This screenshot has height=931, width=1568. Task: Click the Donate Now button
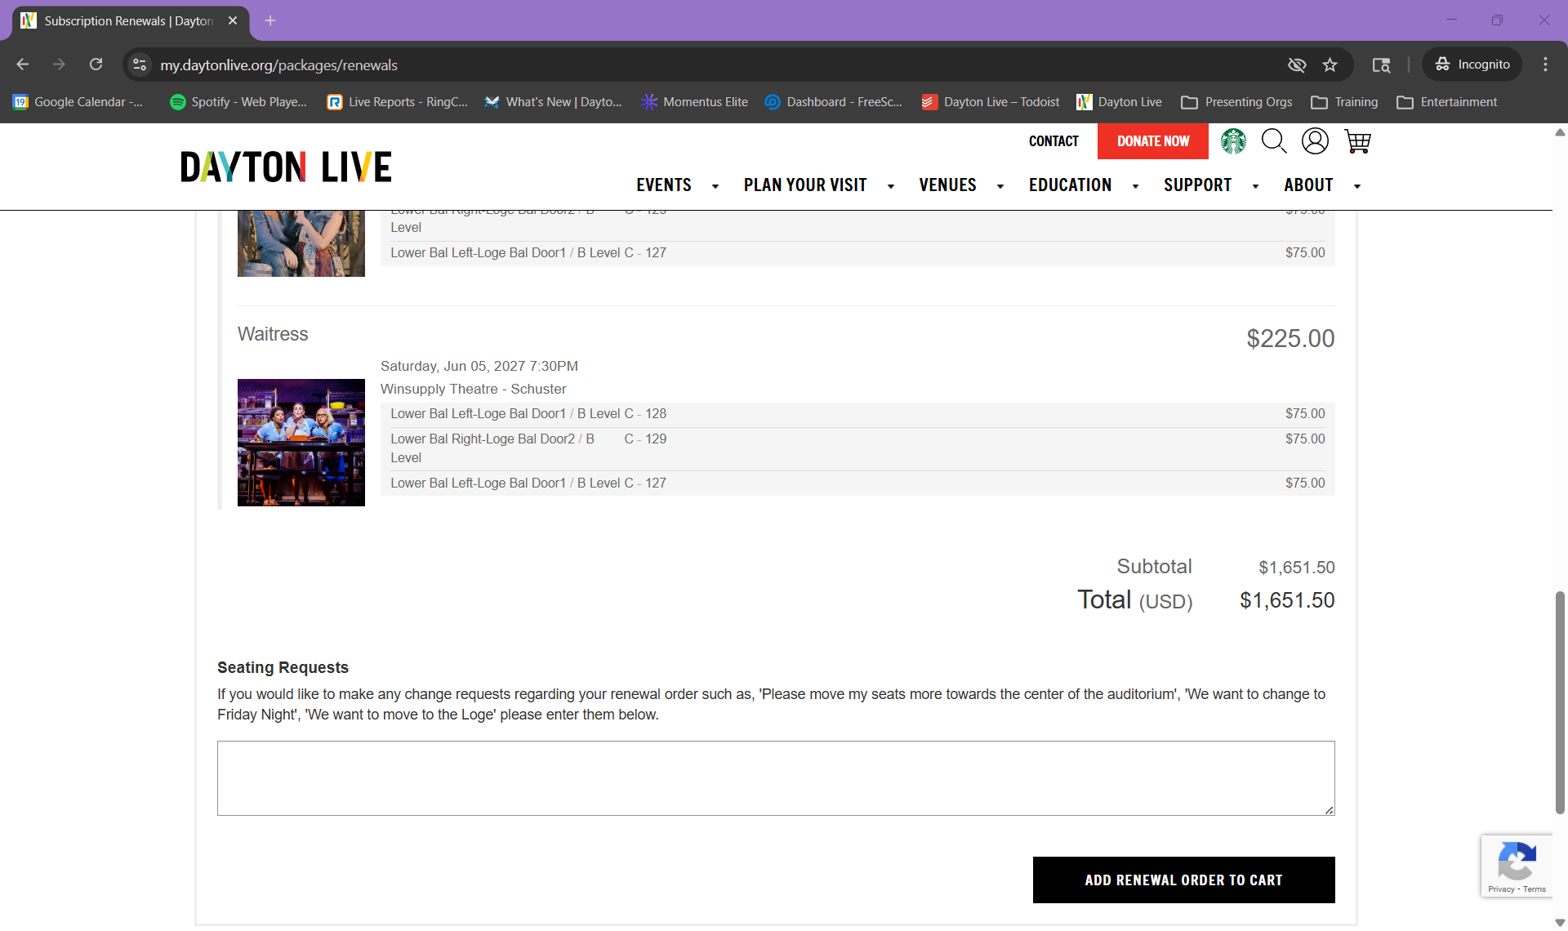click(x=1152, y=141)
